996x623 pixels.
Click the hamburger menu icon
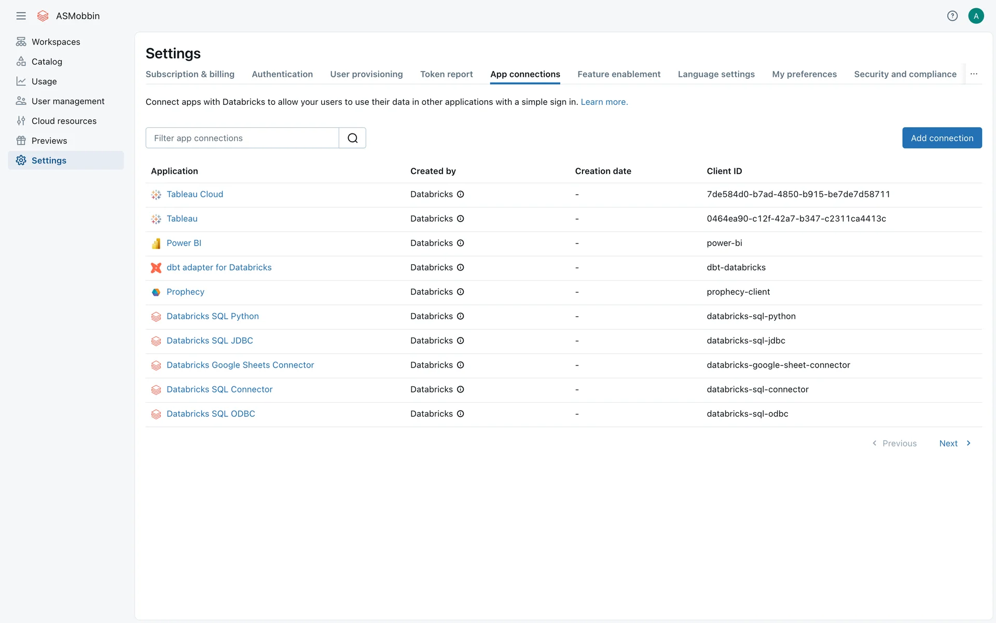tap(21, 16)
